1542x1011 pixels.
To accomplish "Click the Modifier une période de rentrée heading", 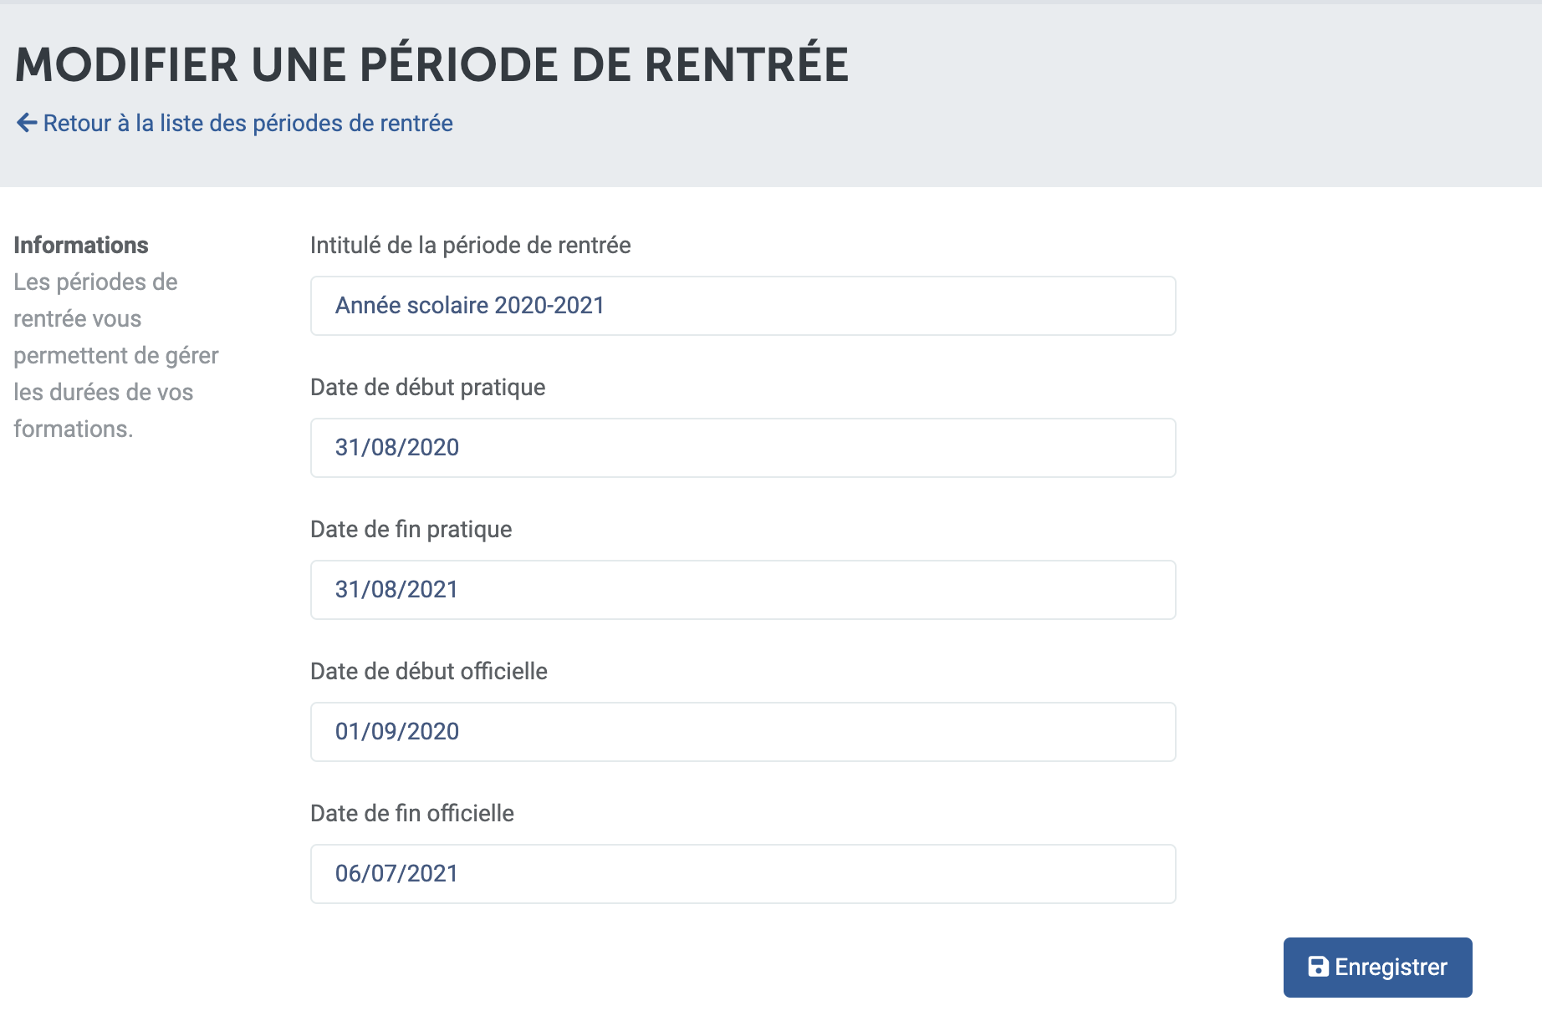I will 431,65.
